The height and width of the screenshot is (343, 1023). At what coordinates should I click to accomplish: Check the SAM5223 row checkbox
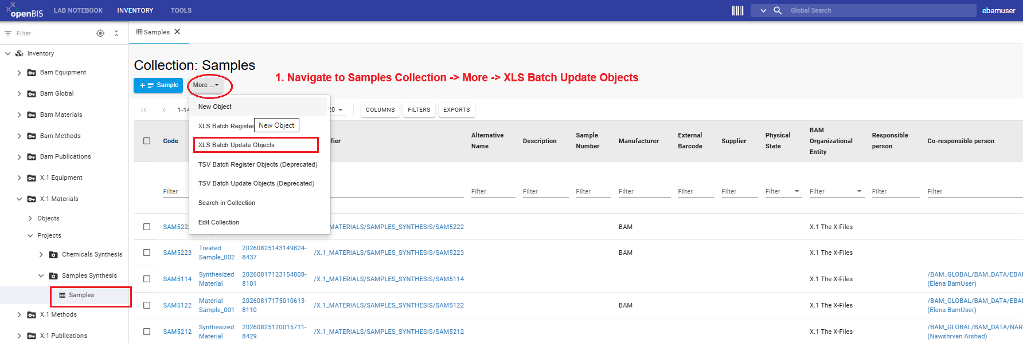pyautogui.click(x=147, y=253)
